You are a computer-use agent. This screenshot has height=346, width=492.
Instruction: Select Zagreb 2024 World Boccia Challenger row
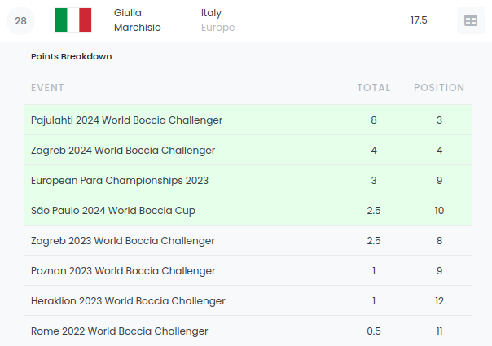coord(123,151)
